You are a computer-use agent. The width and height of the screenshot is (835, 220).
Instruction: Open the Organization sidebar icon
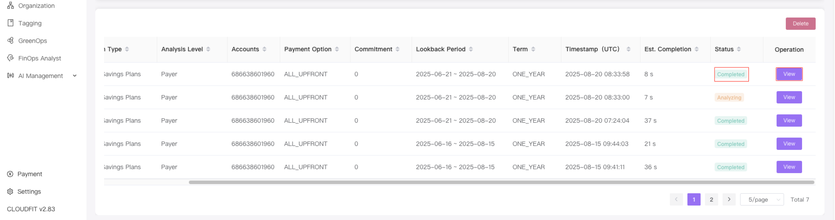click(x=11, y=6)
